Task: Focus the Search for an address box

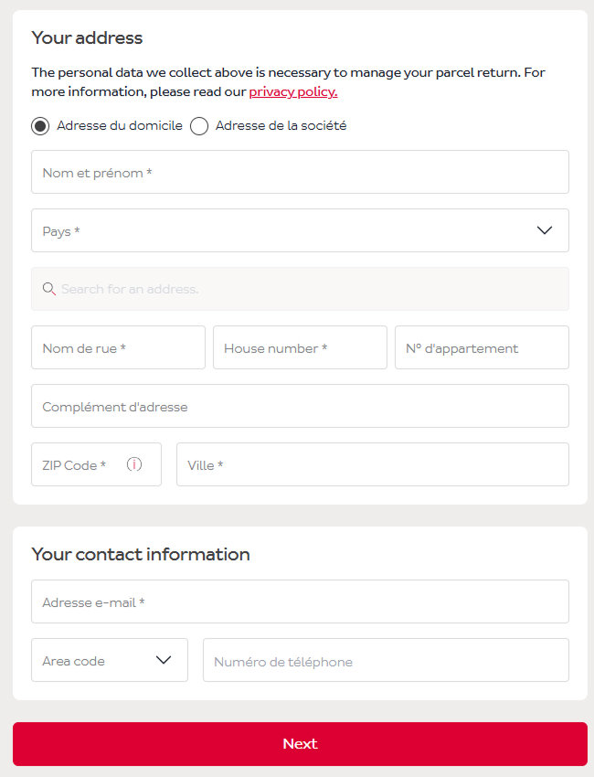Action: pos(311,289)
